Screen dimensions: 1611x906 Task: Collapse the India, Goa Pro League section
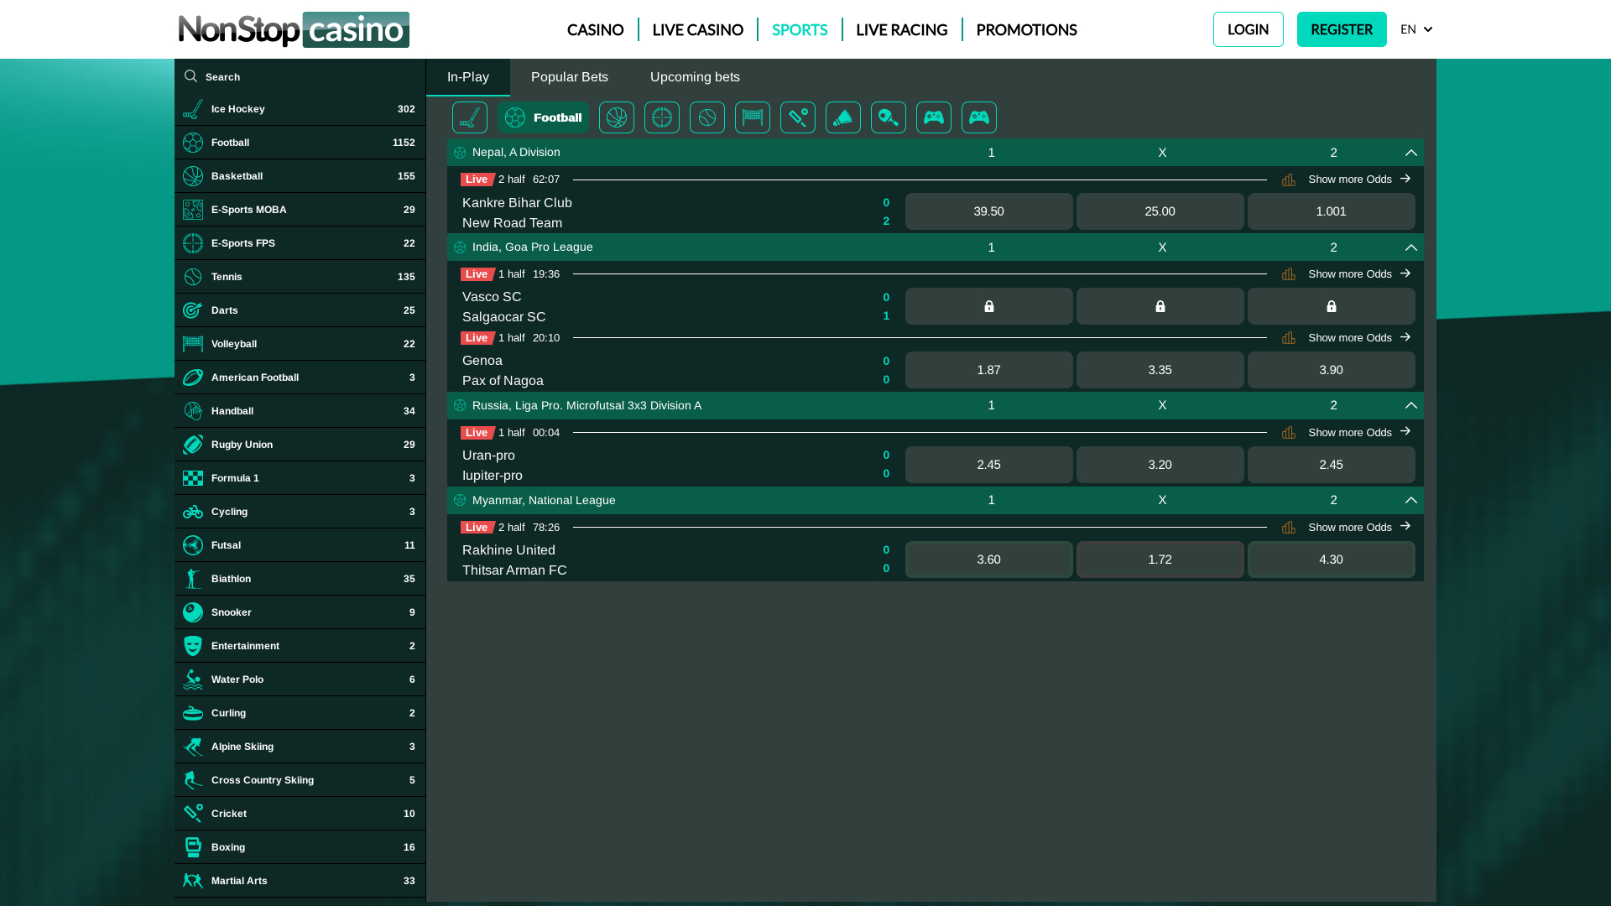pyautogui.click(x=1410, y=247)
